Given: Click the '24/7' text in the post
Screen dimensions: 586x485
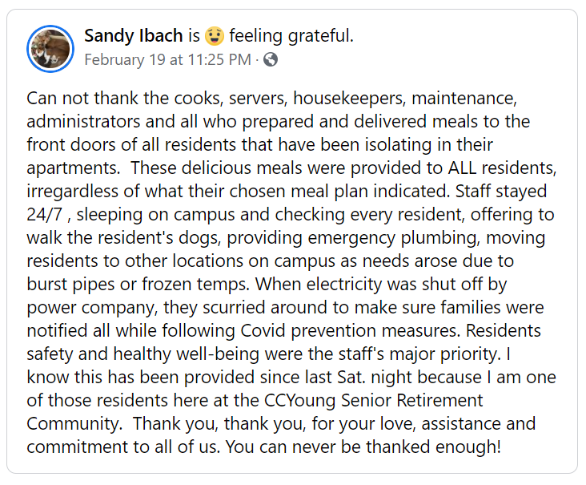Looking at the screenshot, I should coord(44,214).
